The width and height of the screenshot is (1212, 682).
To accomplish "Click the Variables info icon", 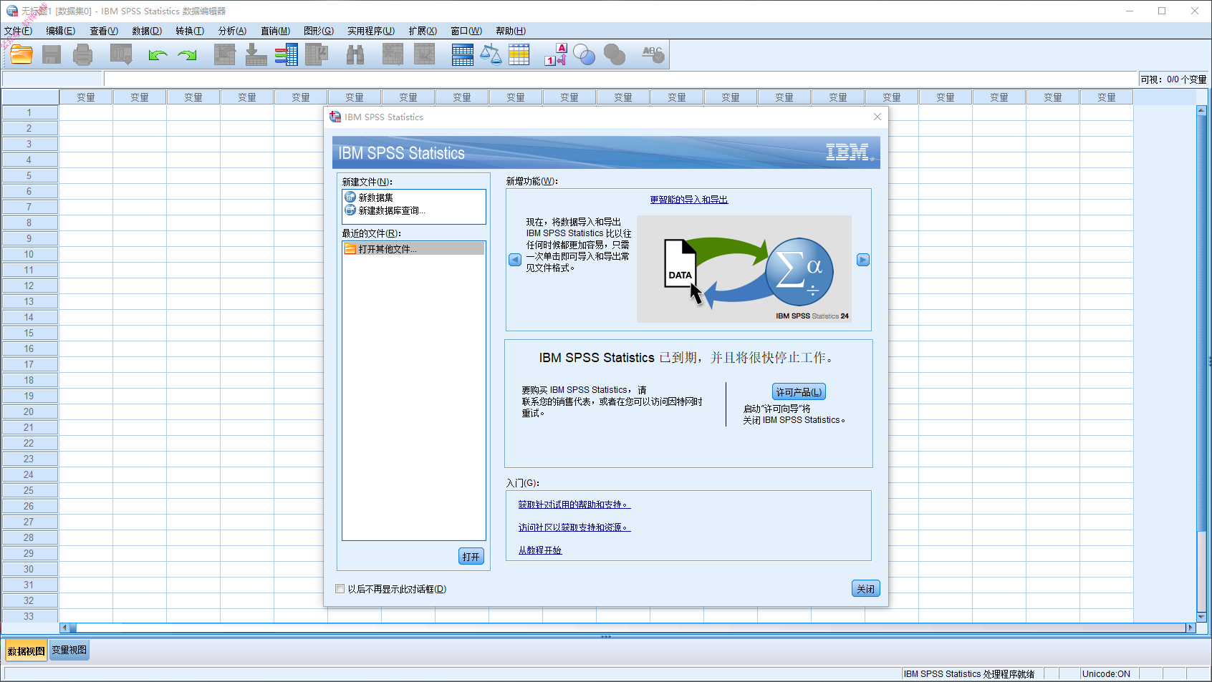I will [287, 54].
